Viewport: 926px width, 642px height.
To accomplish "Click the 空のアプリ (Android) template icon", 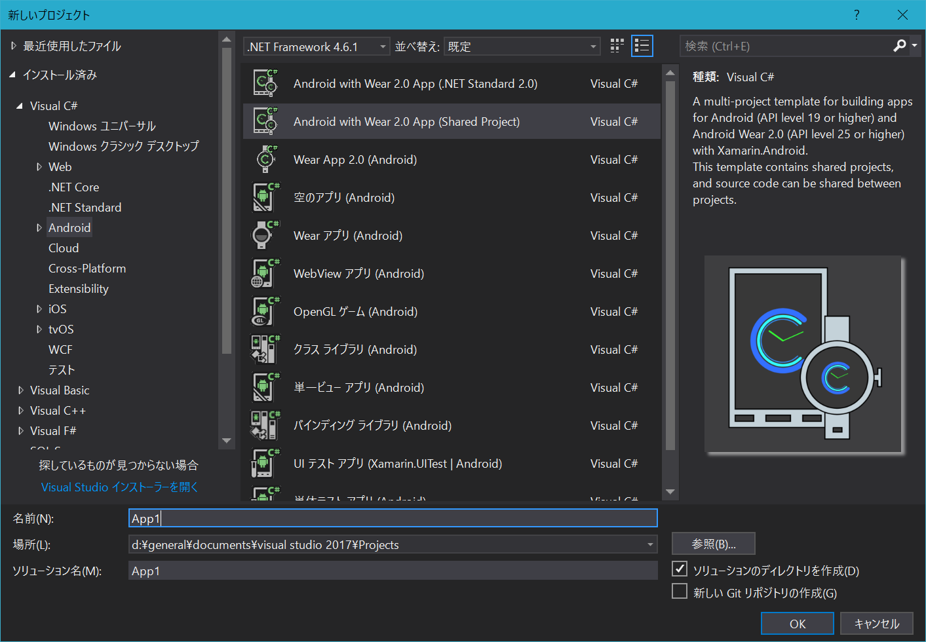I will pyautogui.click(x=265, y=197).
